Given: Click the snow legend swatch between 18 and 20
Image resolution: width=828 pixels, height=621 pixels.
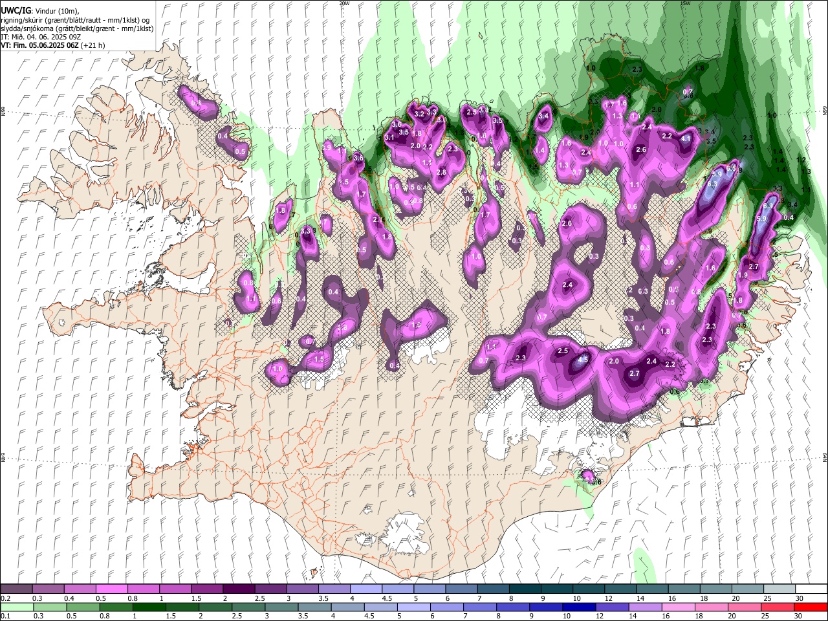Looking at the screenshot, I should click(x=715, y=589).
